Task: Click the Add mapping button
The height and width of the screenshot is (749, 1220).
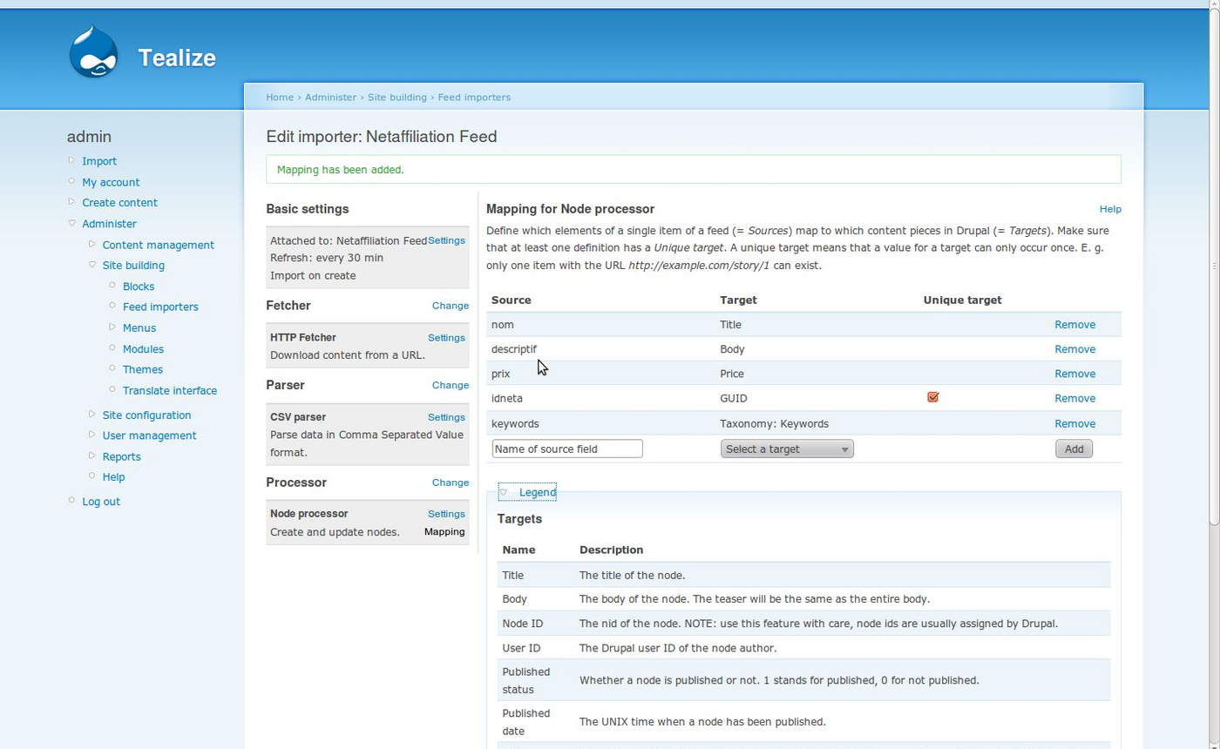Action: [1073, 449]
